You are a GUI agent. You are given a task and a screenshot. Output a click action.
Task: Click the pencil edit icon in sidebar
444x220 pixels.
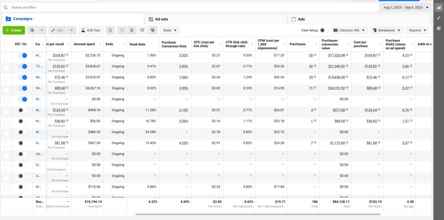439,18
